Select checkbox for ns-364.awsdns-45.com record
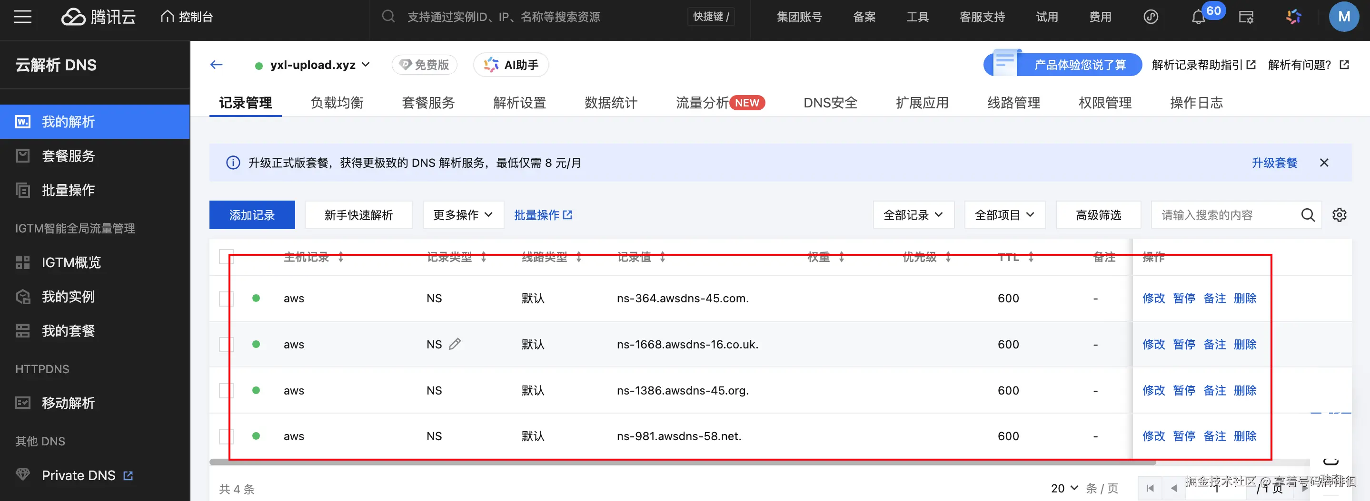The width and height of the screenshot is (1370, 501). click(x=227, y=299)
